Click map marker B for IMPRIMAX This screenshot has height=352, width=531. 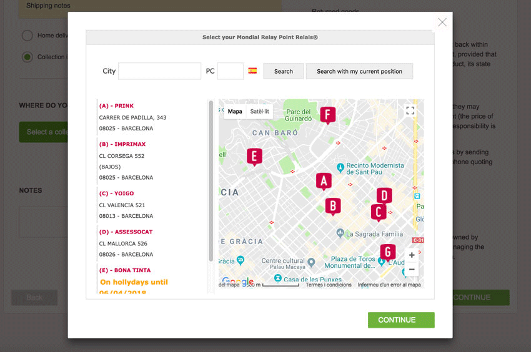pyautogui.click(x=333, y=206)
